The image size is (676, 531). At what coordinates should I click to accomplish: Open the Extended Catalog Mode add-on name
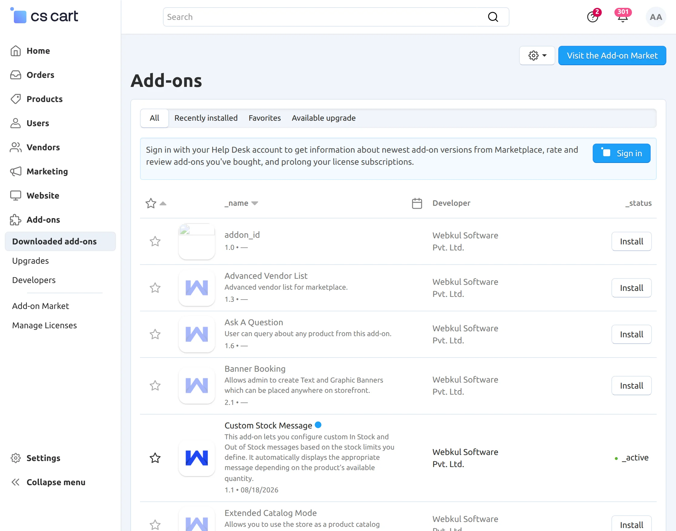pos(270,513)
